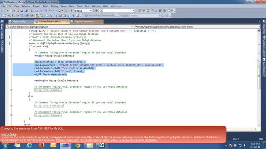Toggle a bookmark on the current line

coord(47,16)
